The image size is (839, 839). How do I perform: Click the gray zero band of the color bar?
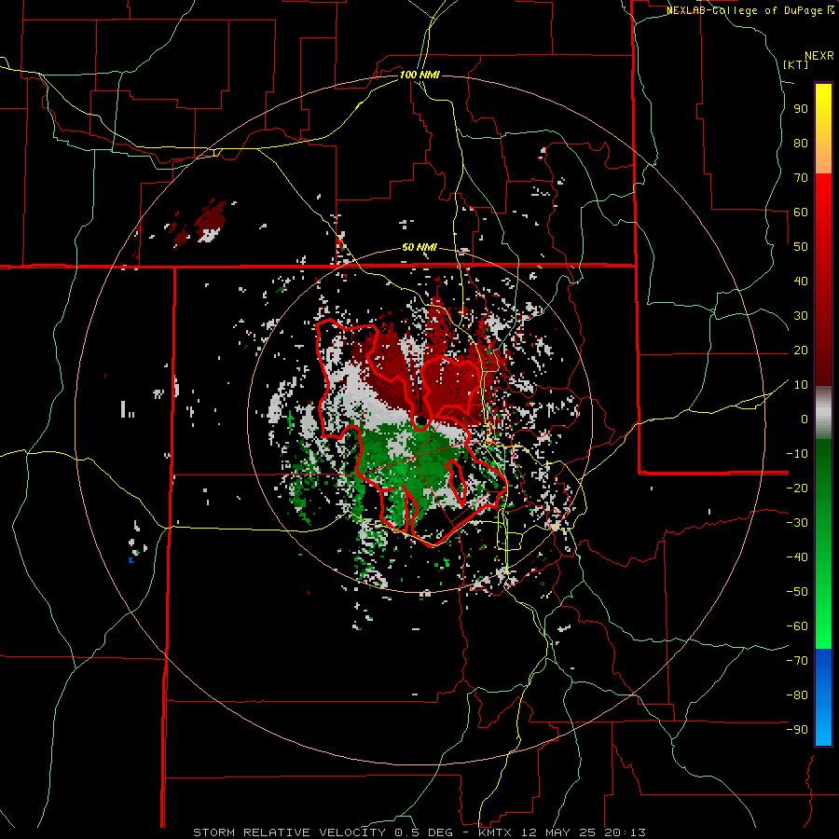click(x=823, y=412)
